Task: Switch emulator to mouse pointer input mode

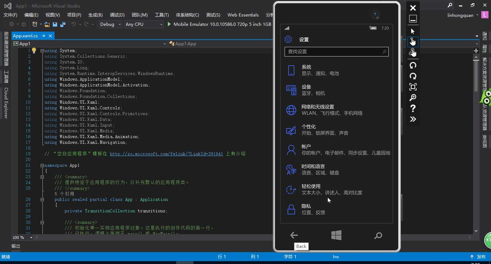Action: pyautogui.click(x=413, y=31)
